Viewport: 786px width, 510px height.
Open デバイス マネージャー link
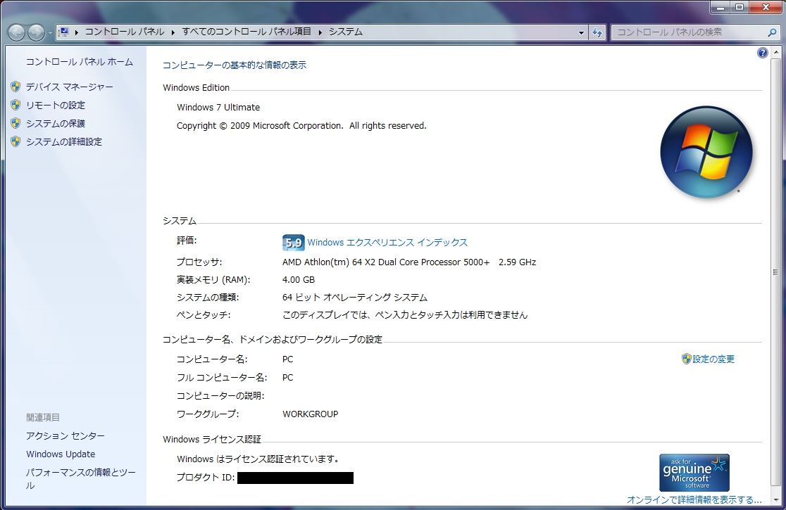(x=69, y=87)
